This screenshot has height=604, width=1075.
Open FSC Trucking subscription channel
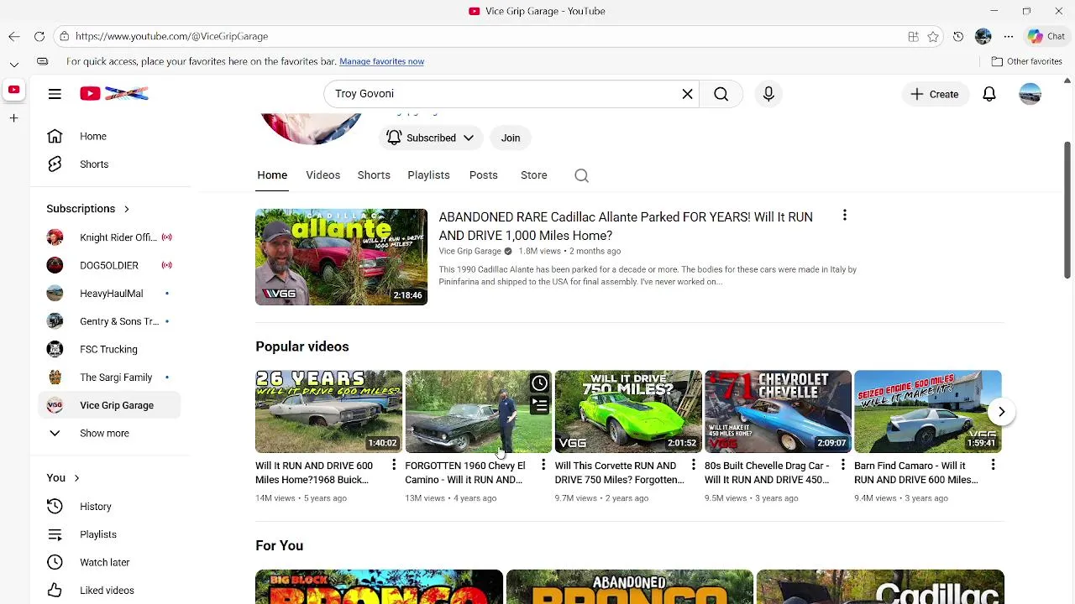coord(109,350)
